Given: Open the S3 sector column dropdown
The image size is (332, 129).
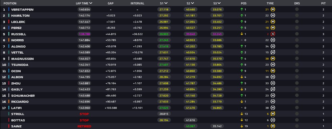Looking at the screenshot, I should point(219,3).
